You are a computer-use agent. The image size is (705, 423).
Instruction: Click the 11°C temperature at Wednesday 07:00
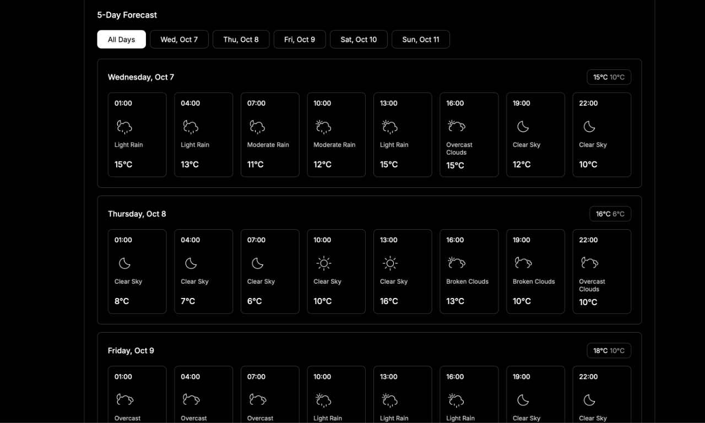(256, 165)
